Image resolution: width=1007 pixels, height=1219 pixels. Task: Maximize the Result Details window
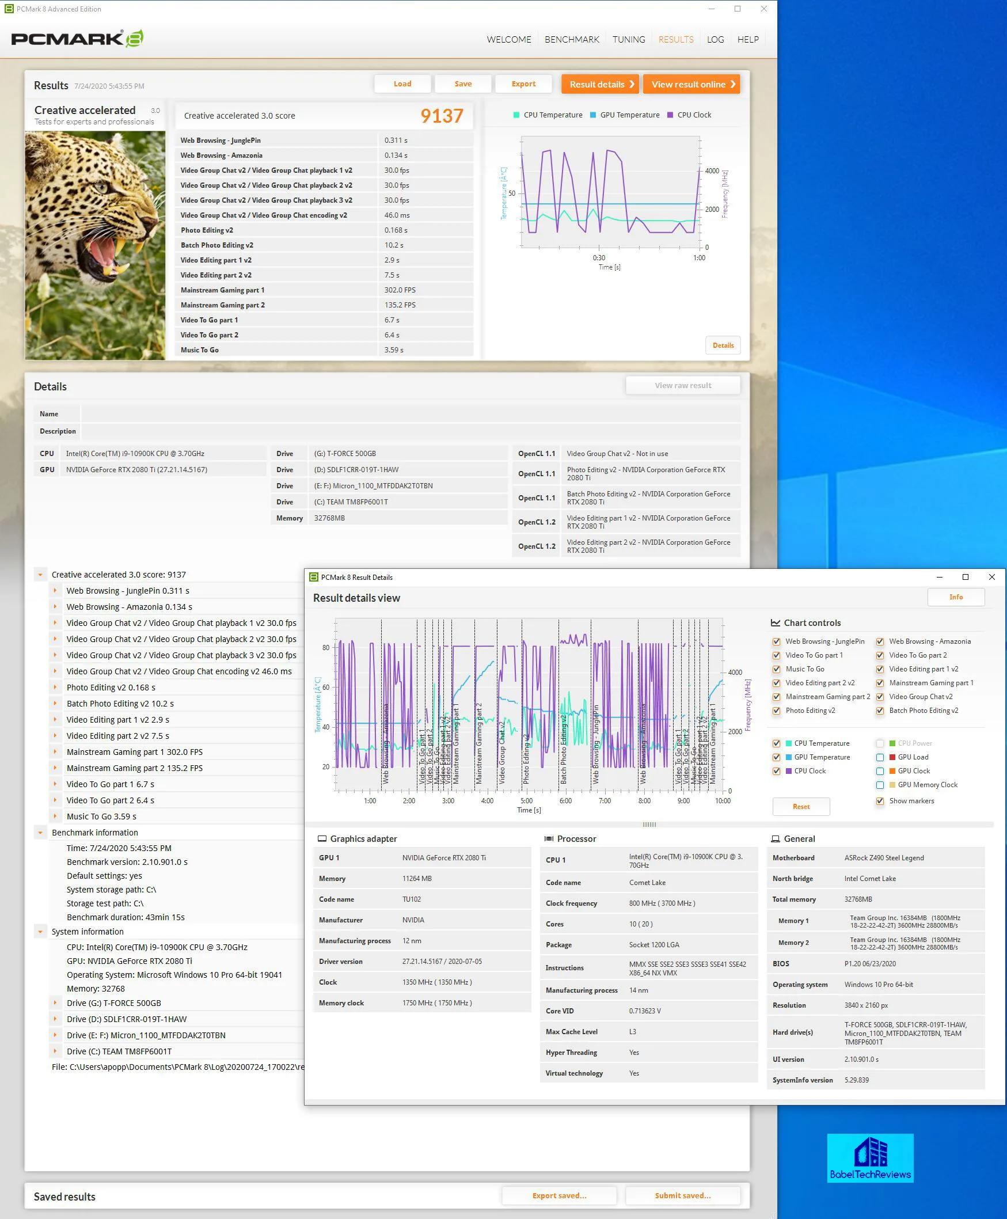965,578
